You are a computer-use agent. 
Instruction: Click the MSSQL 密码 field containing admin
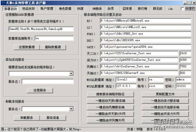[183, 79]
